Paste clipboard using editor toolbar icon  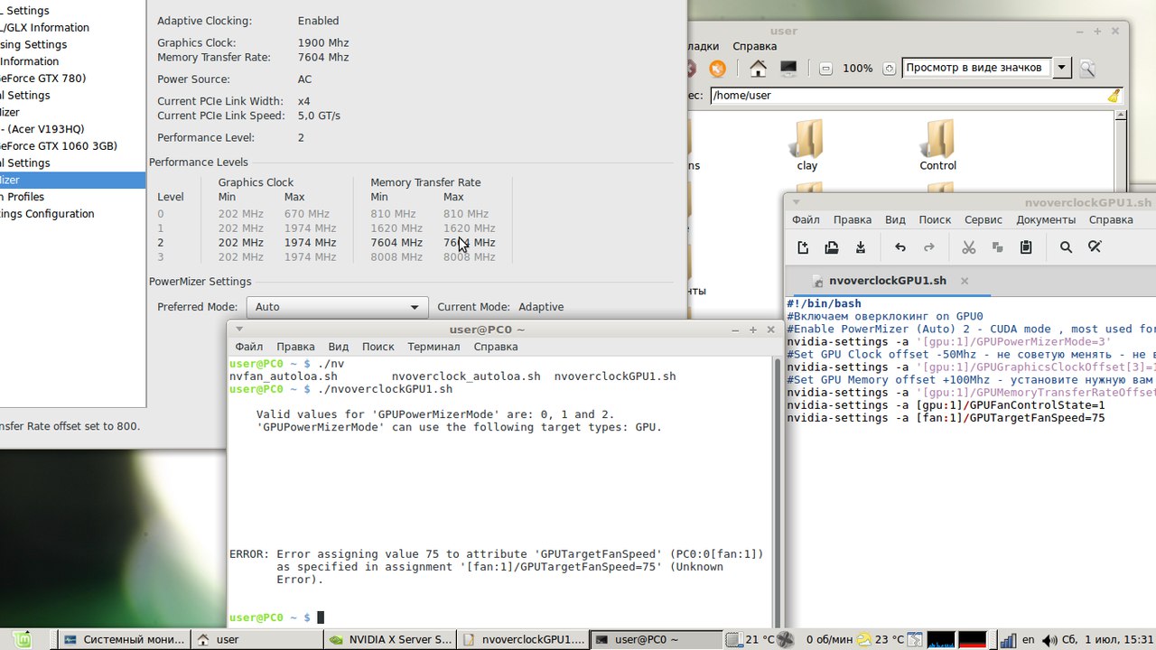coord(1026,247)
